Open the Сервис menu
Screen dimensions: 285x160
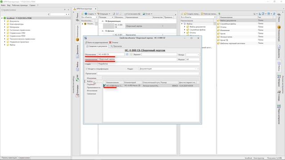tap(33, 5)
